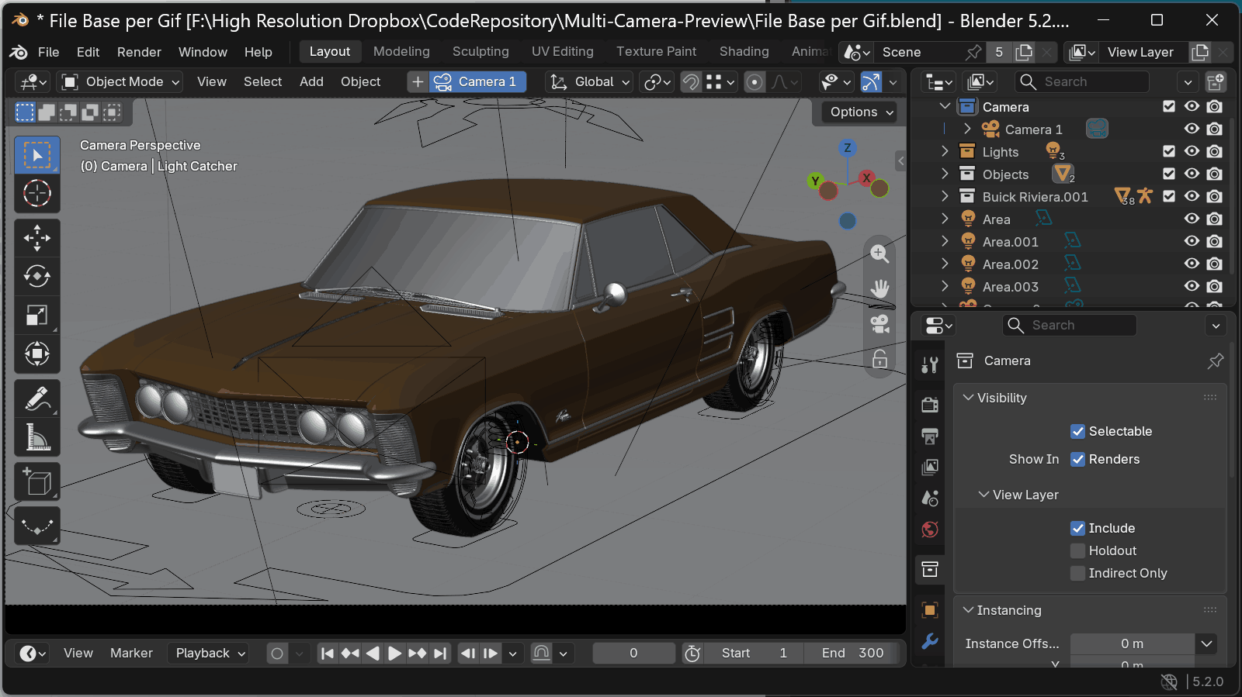Hide Area.001 light with its eye icon
The height and width of the screenshot is (697, 1242).
click(1192, 241)
